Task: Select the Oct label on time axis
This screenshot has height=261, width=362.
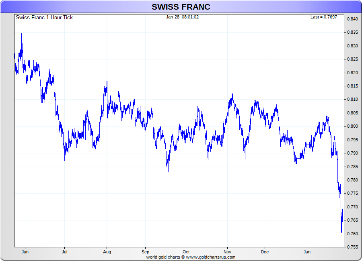Action: (186, 252)
